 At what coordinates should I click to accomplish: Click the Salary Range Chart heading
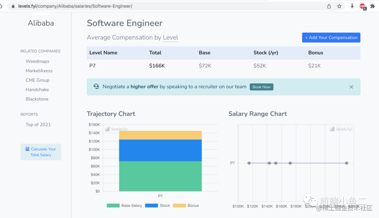[258, 114]
